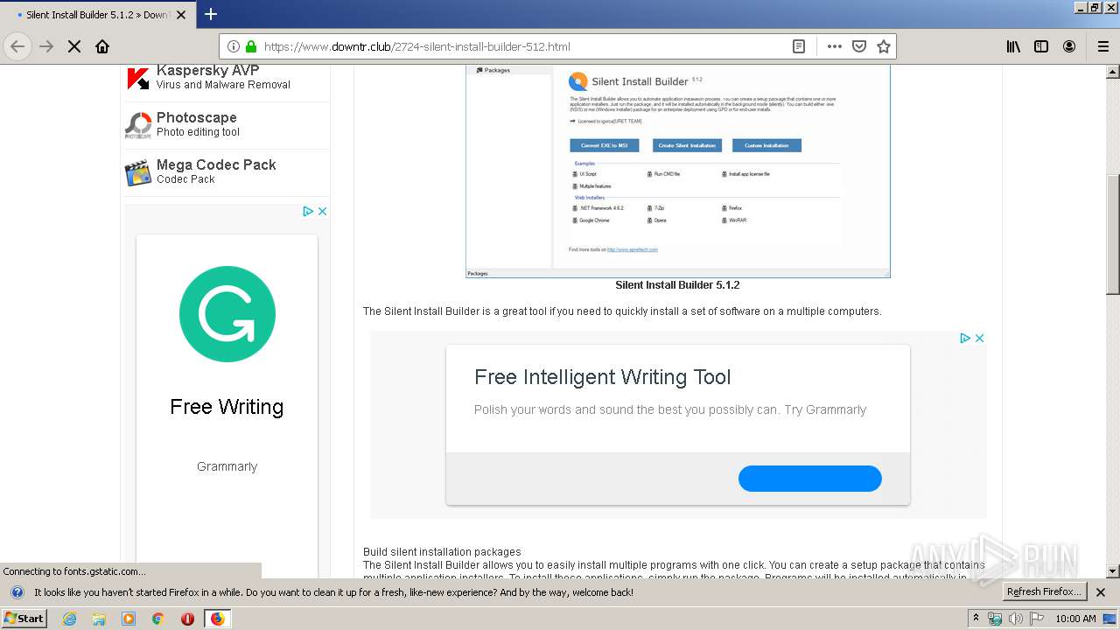This screenshot has height=630, width=1120.
Task: Open the Windows Start menu
Action: pyautogui.click(x=24, y=618)
